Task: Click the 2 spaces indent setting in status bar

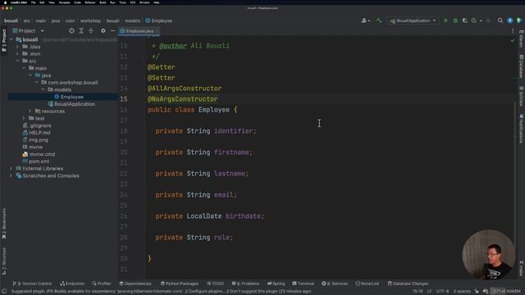Action: (x=462, y=292)
